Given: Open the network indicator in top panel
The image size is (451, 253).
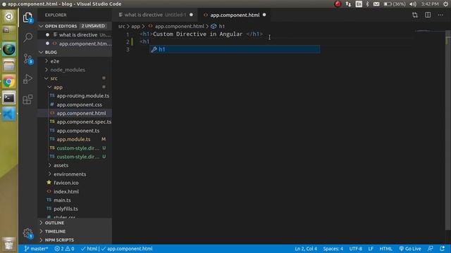Looking at the screenshot, I should 348,4.
